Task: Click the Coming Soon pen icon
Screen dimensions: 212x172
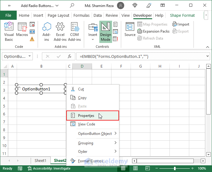Action: [149, 5]
